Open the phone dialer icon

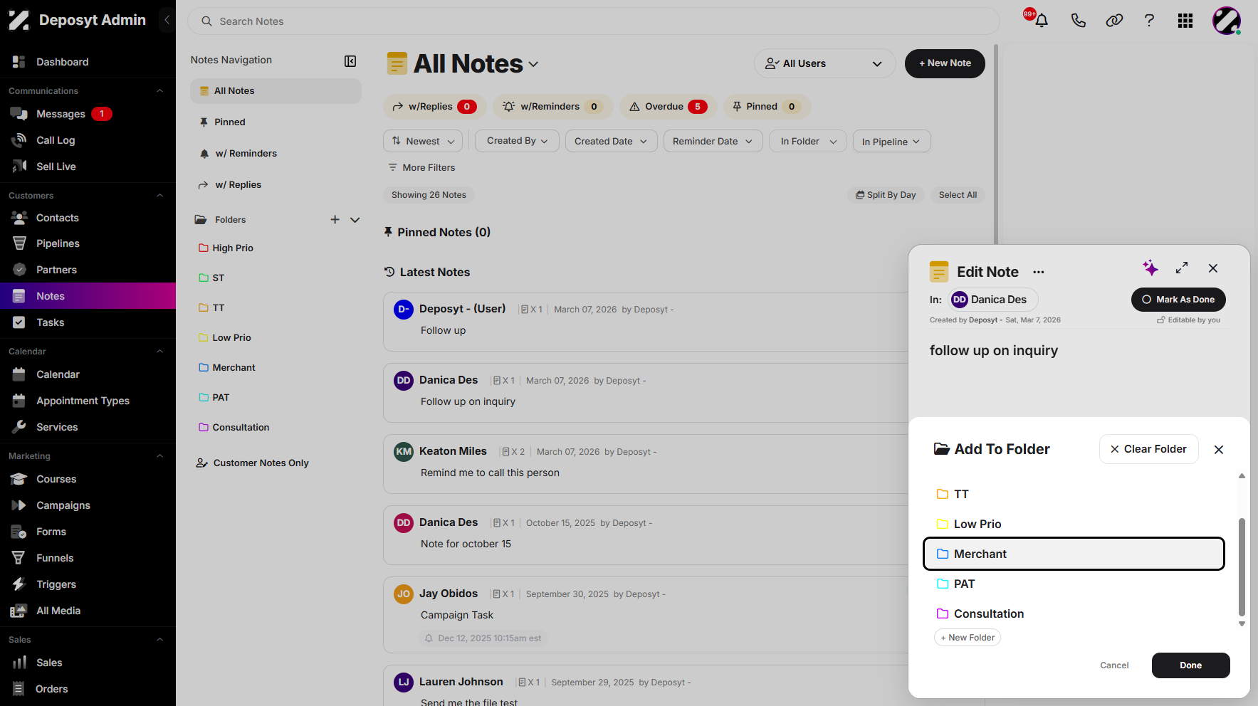click(x=1078, y=21)
